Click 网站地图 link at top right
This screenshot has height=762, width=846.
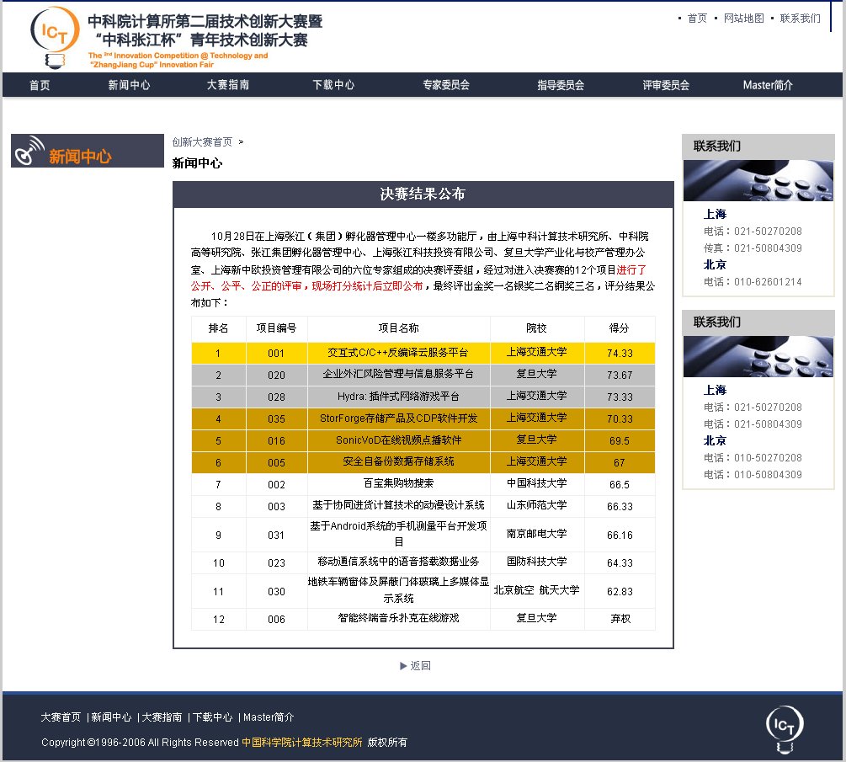point(743,19)
